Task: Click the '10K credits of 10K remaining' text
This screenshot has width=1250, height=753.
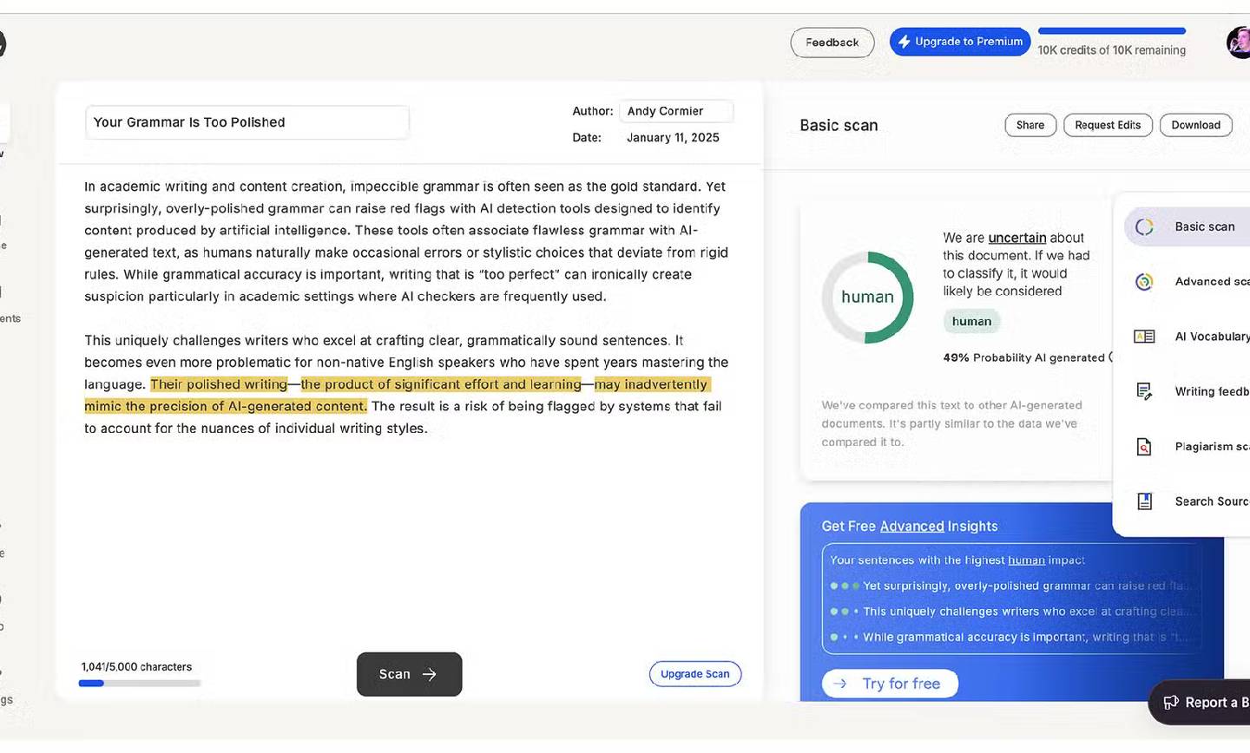Action: coord(1111,50)
